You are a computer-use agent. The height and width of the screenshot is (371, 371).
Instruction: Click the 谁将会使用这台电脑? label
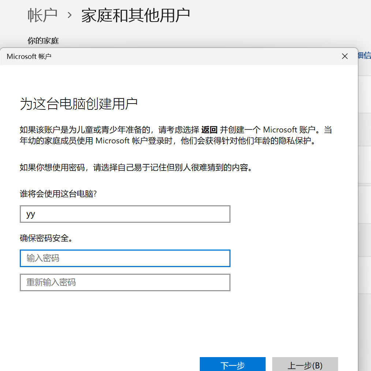58,194
